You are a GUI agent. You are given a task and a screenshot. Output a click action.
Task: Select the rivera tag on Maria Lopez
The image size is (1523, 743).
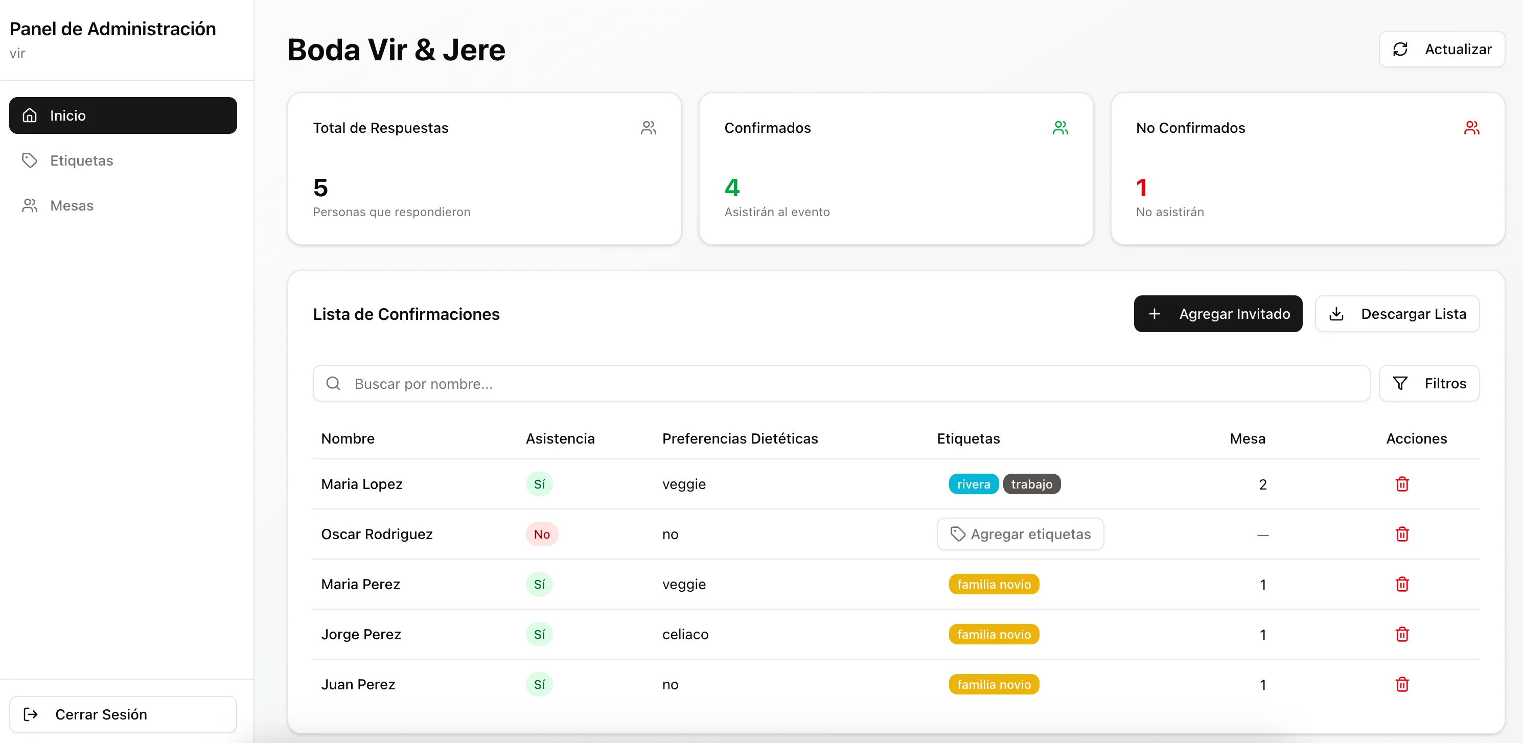[x=973, y=483]
